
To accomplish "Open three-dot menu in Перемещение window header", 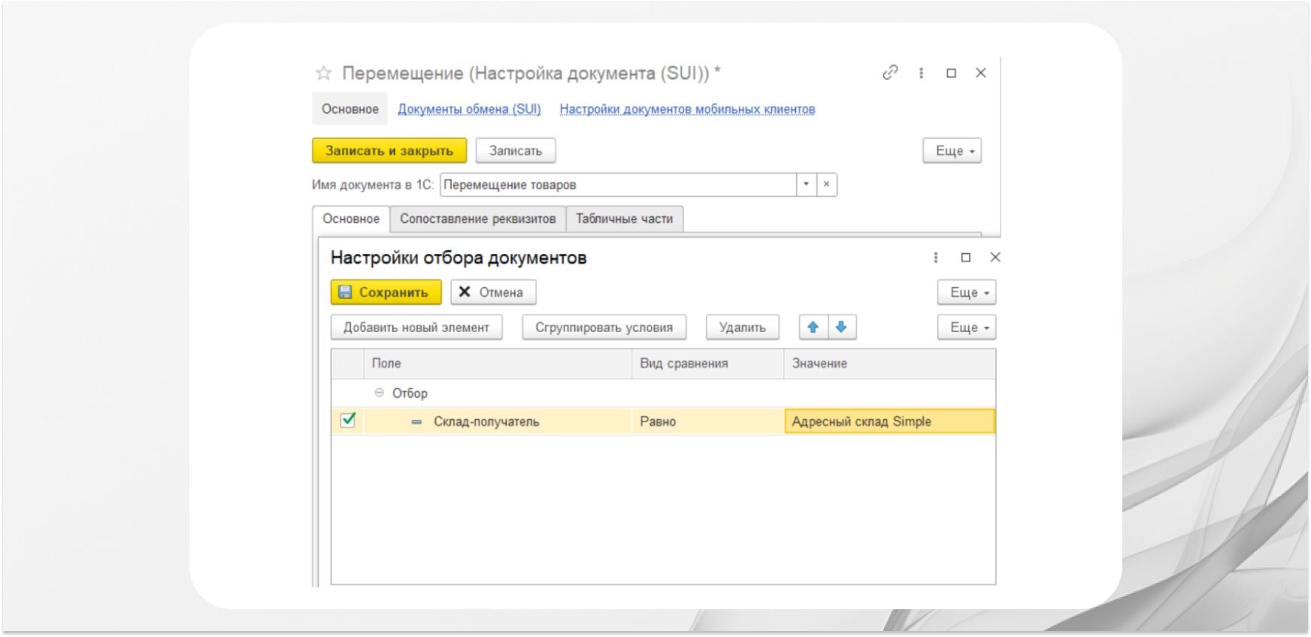I will 921,73.
